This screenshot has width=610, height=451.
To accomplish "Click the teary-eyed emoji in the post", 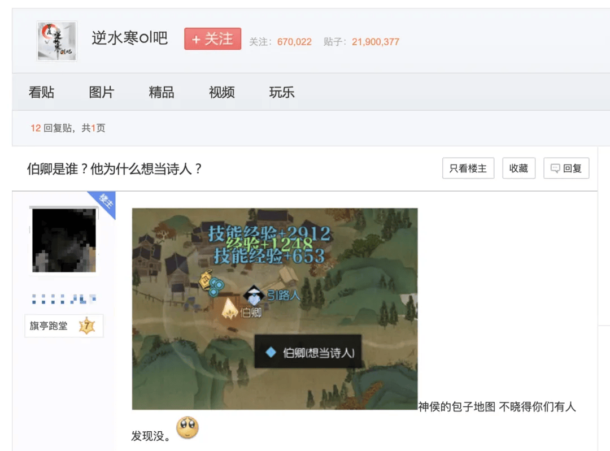I will tap(188, 427).
